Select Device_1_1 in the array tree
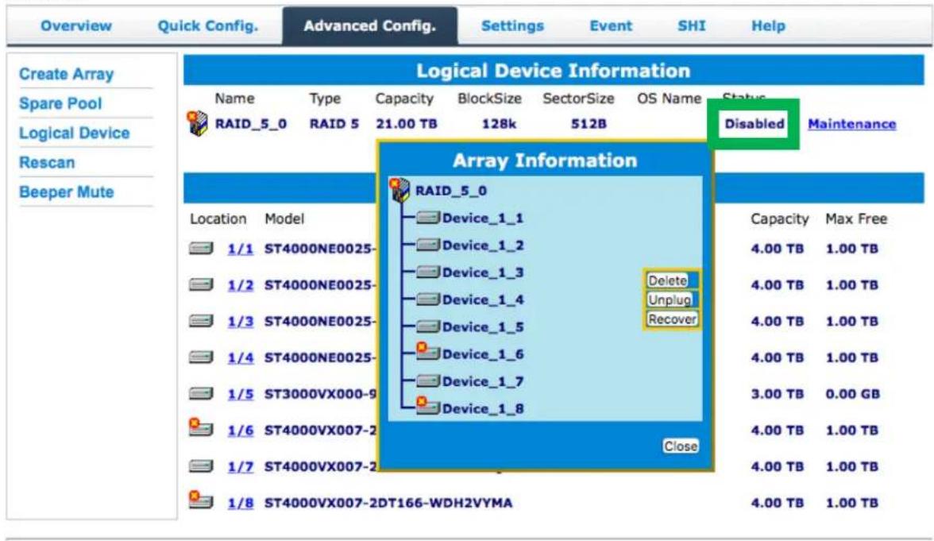934x541 pixels. tap(483, 218)
